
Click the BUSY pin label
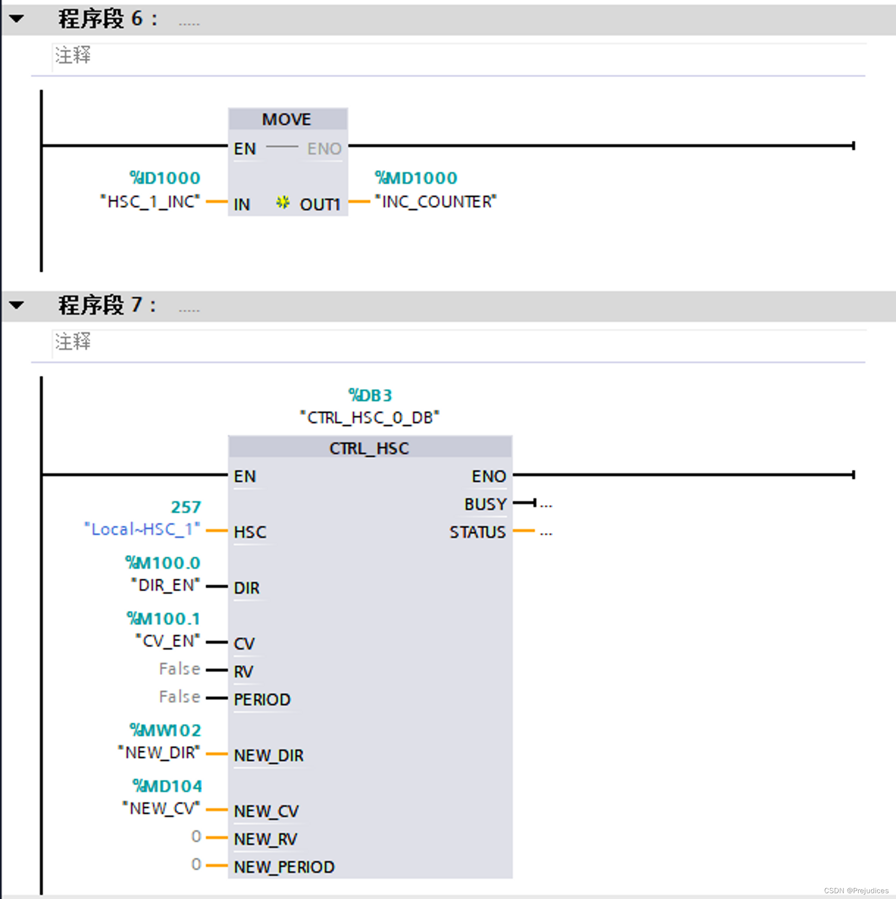pyautogui.click(x=486, y=504)
